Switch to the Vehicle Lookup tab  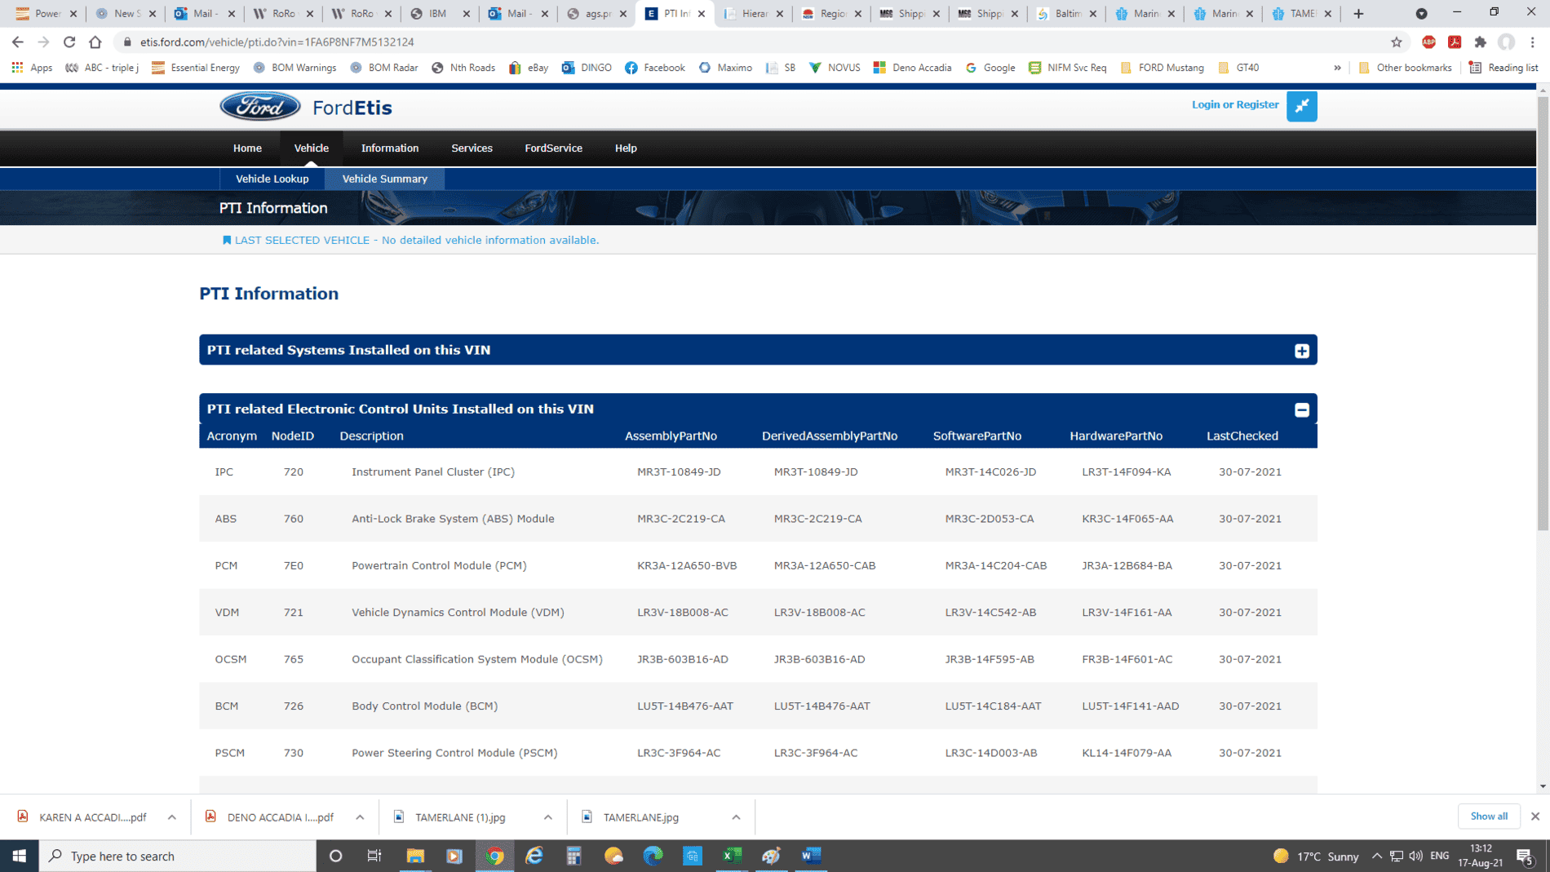point(272,179)
